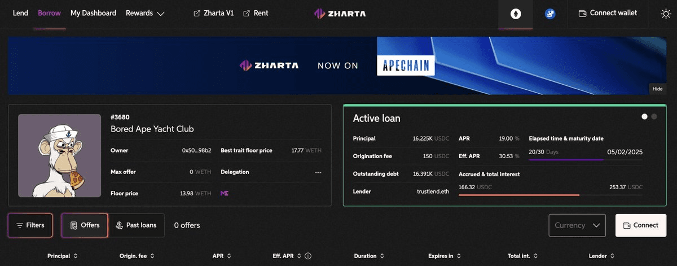Click the 16.225K USDC principal value
Viewport: 677px width, 266px height.
pos(431,138)
